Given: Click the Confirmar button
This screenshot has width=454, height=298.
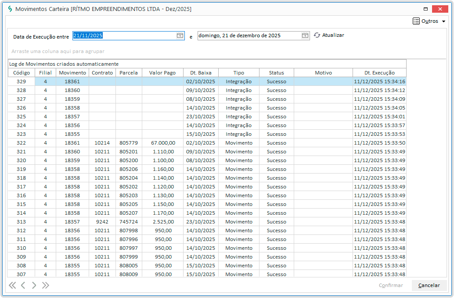Looking at the screenshot, I should tap(391, 285).
